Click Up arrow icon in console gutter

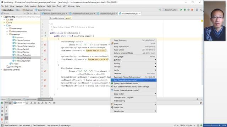(6, 107)
